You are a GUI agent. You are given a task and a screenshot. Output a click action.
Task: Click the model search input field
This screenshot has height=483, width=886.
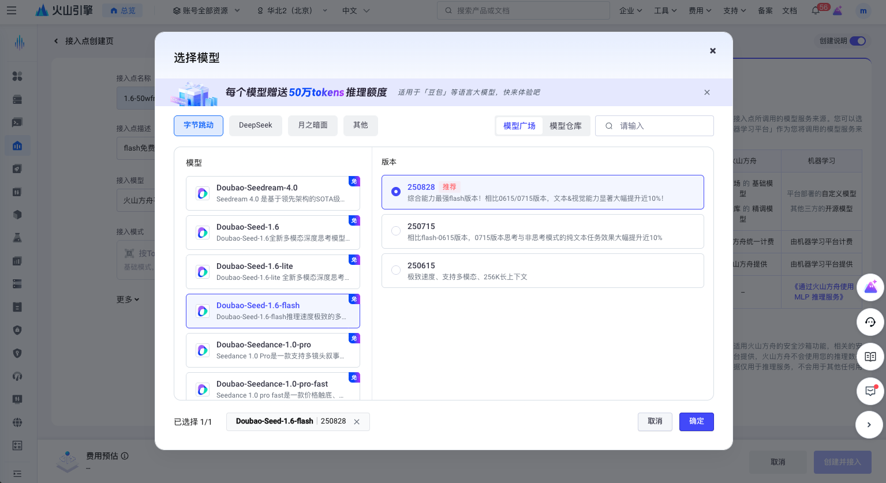[x=655, y=126]
